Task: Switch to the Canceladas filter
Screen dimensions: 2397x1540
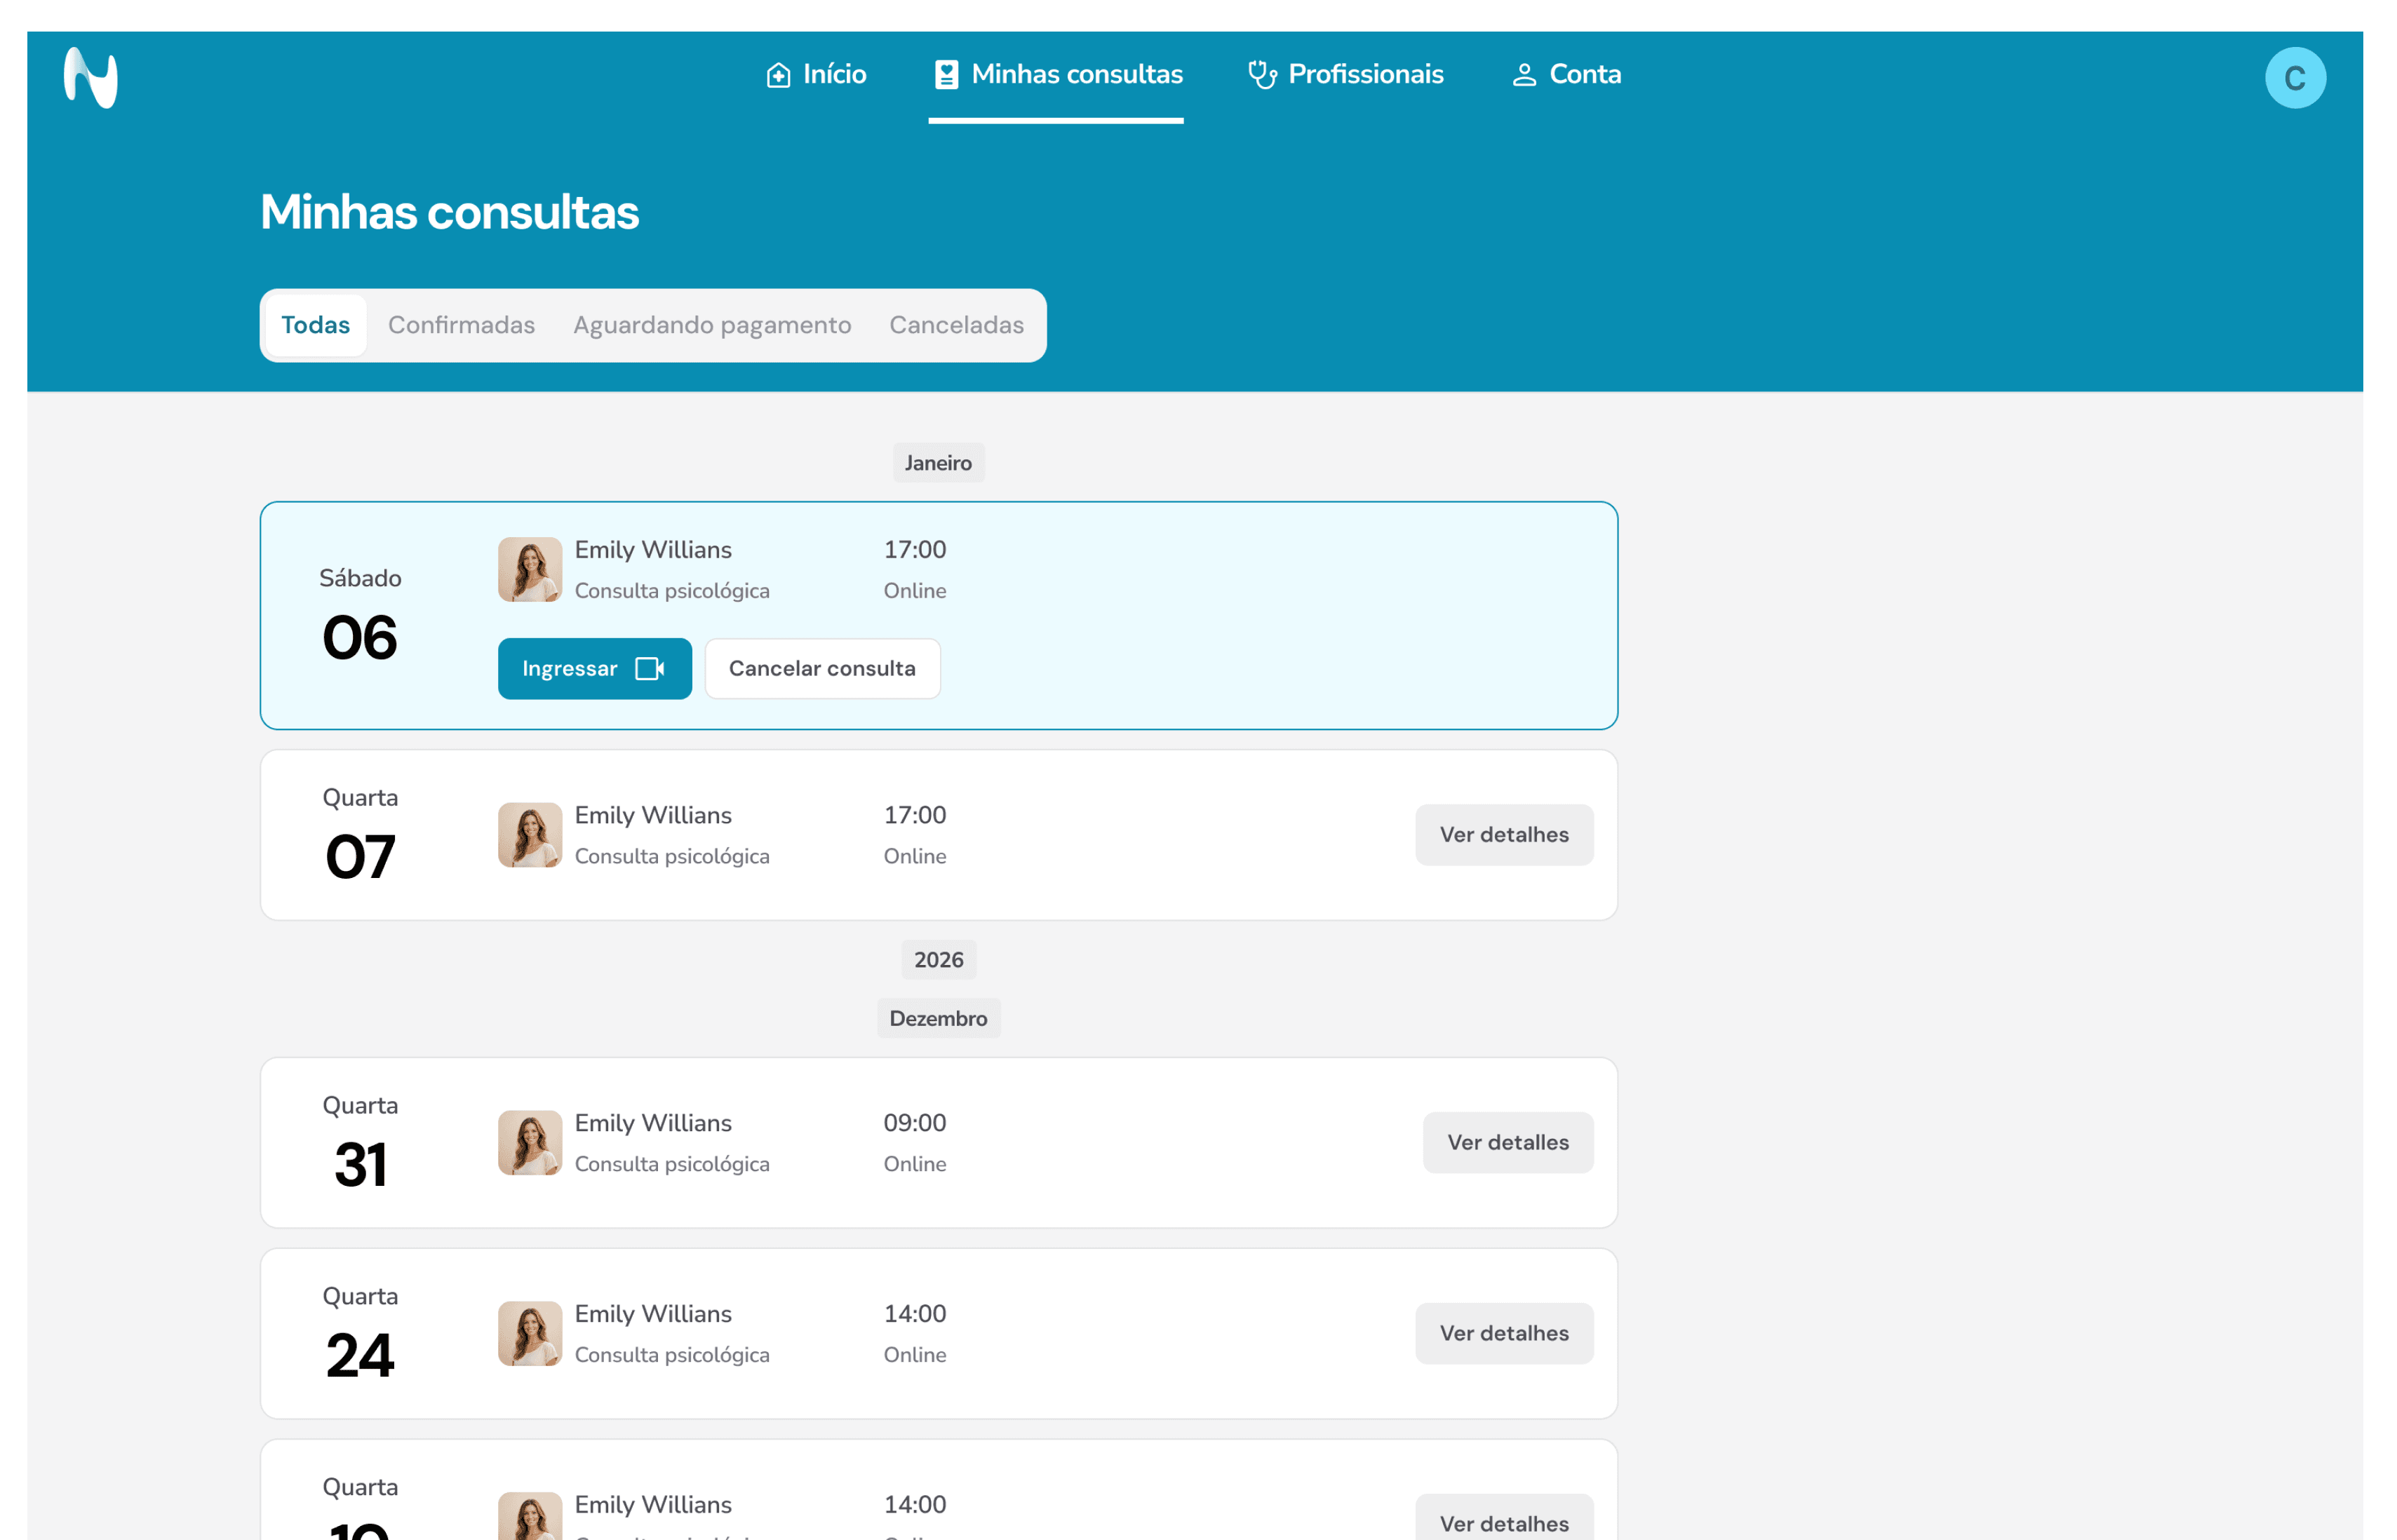Action: click(955, 324)
